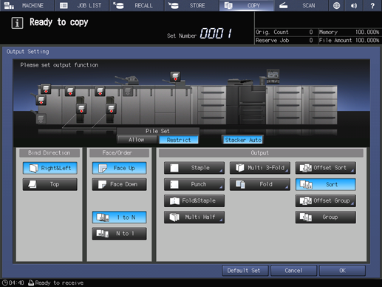Click the Ready to receive status
The width and height of the screenshot is (382, 287).
click(x=56, y=283)
